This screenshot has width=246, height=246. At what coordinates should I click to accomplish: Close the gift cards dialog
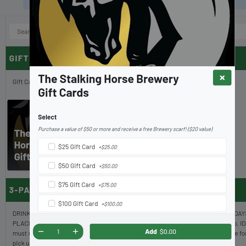222,78
